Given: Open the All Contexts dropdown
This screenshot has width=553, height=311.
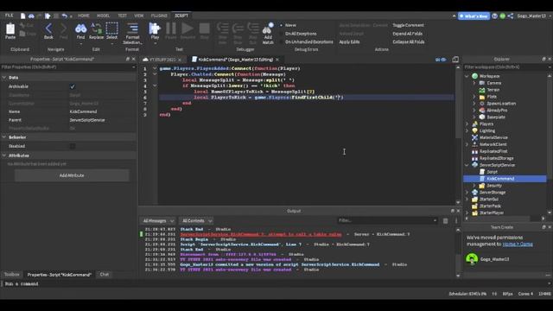Looking at the screenshot, I should click(196, 221).
